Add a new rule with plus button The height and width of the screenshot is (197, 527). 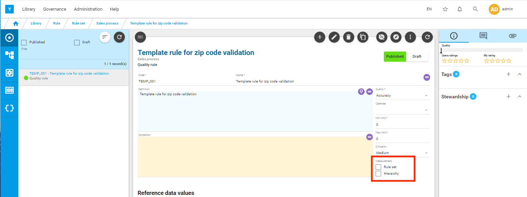(320, 37)
